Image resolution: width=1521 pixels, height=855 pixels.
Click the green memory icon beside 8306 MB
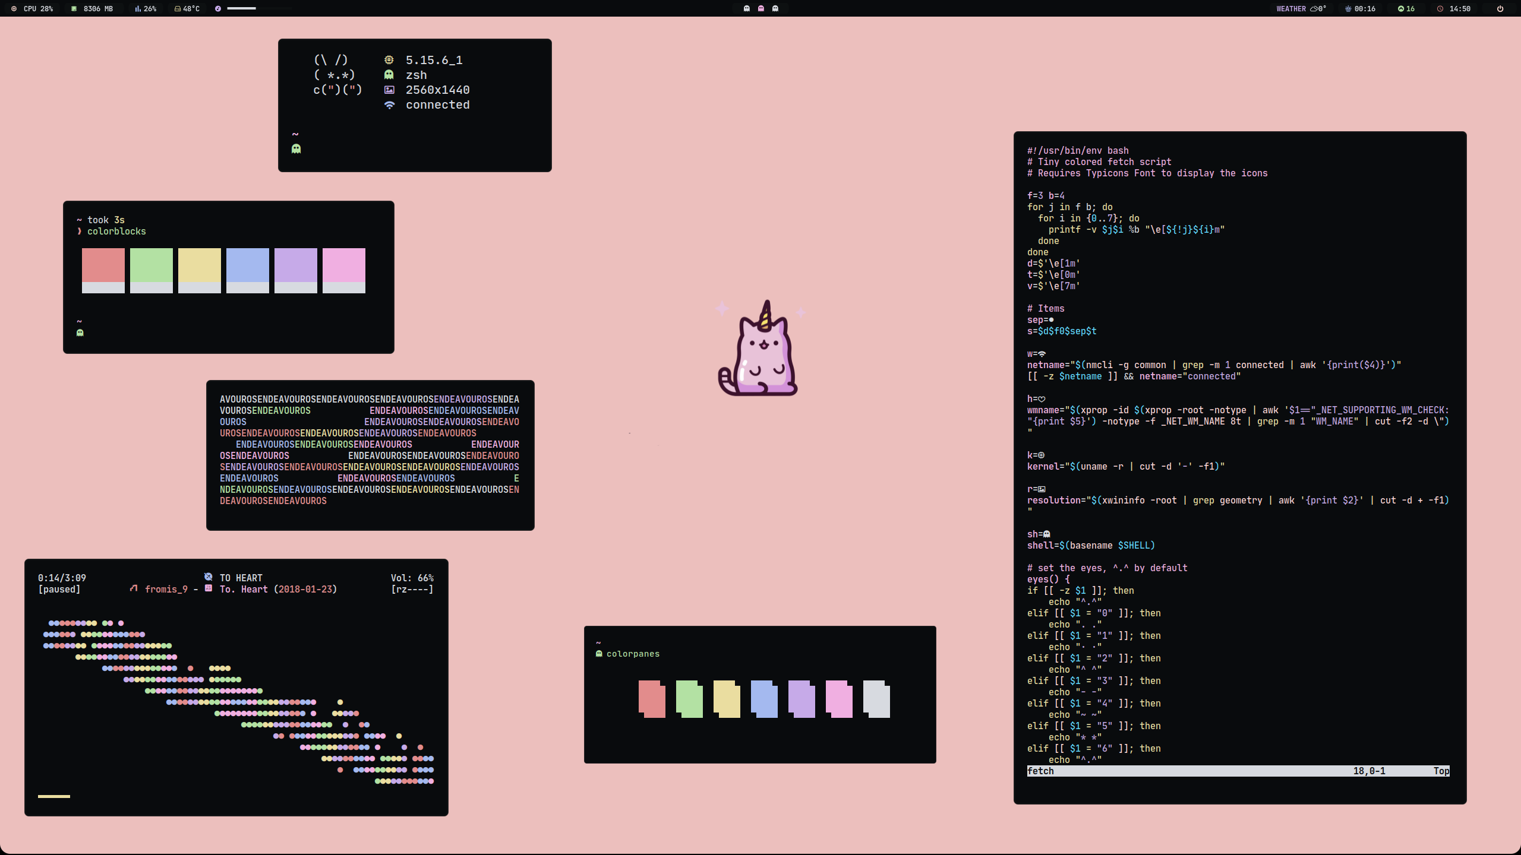74,9
